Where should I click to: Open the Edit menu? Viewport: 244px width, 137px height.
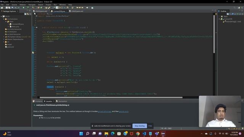pos(8,5)
